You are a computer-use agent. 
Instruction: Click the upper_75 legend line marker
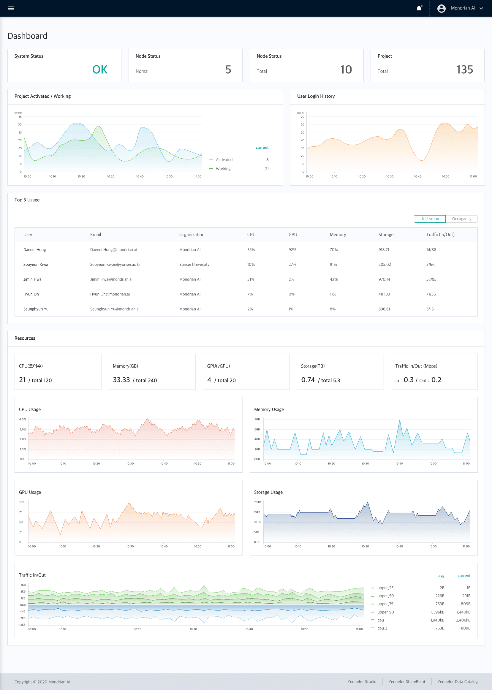(372, 604)
